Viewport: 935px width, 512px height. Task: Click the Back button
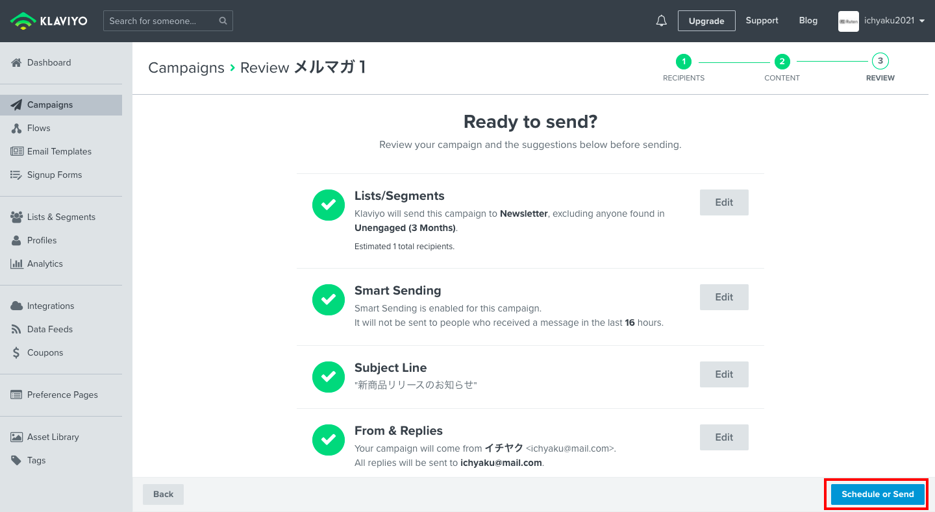click(163, 494)
